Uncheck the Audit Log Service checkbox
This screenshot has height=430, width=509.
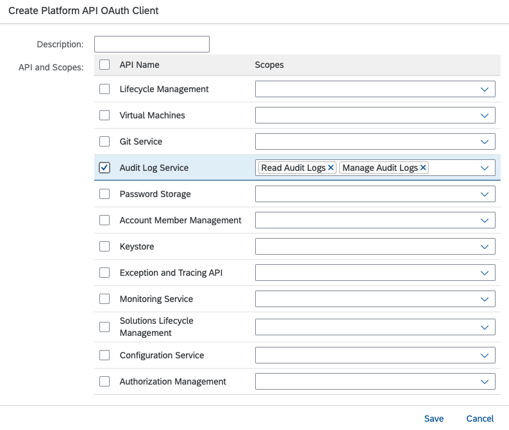104,168
